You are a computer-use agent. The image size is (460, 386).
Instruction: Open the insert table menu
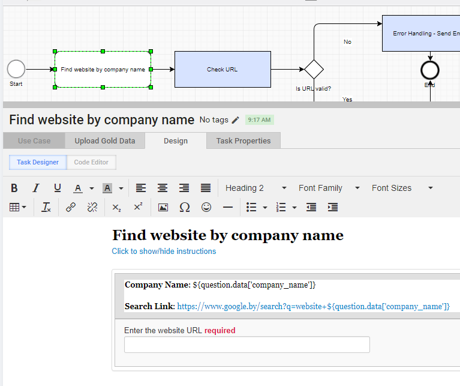pyautogui.click(x=17, y=207)
